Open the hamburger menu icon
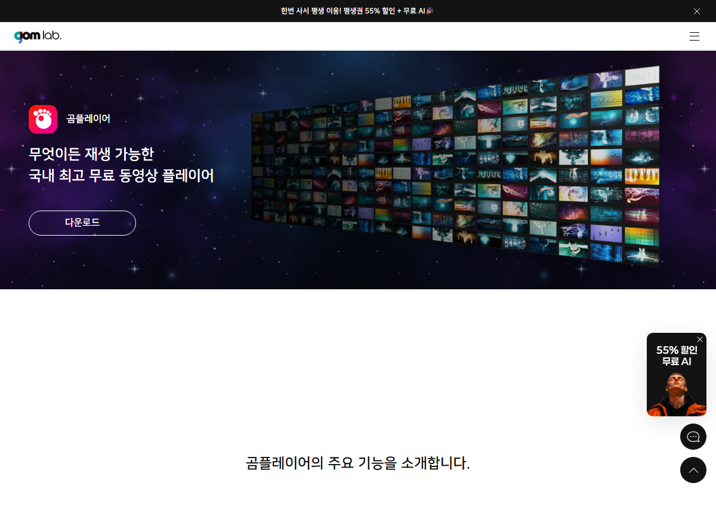The width and height of the screenshot is (716, 507). [x=695, y=36]
